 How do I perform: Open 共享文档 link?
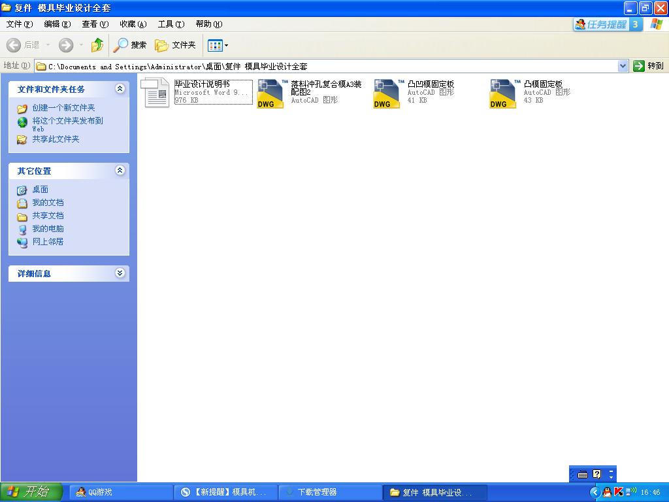click(48, 216)
